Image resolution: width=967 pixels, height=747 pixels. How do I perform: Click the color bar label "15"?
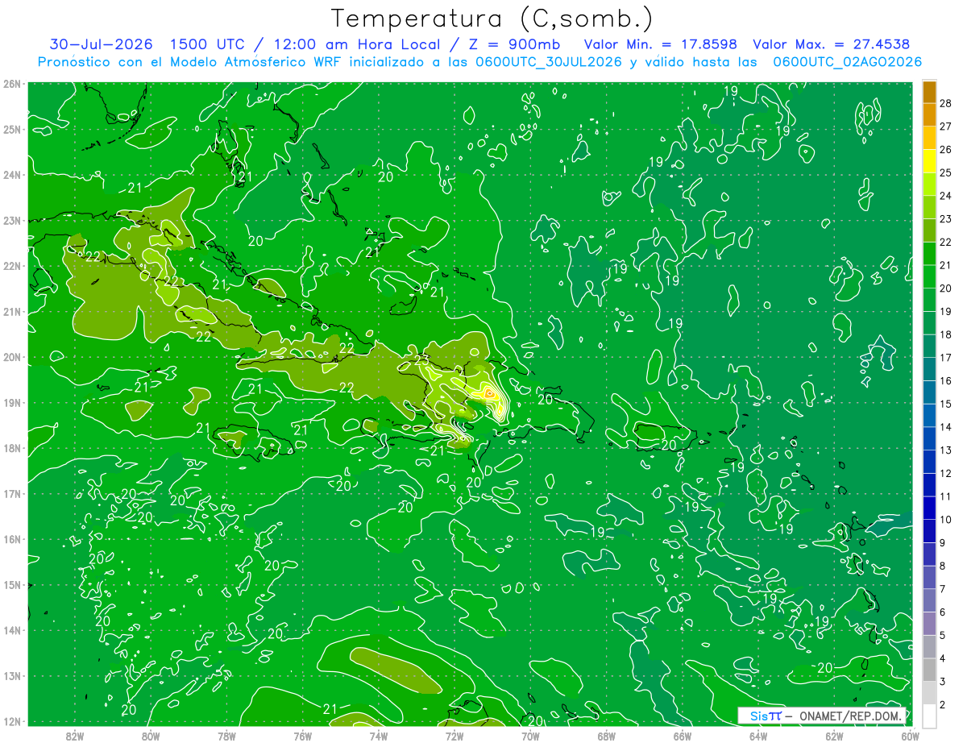pyautogui.click(x=946, y=404)
